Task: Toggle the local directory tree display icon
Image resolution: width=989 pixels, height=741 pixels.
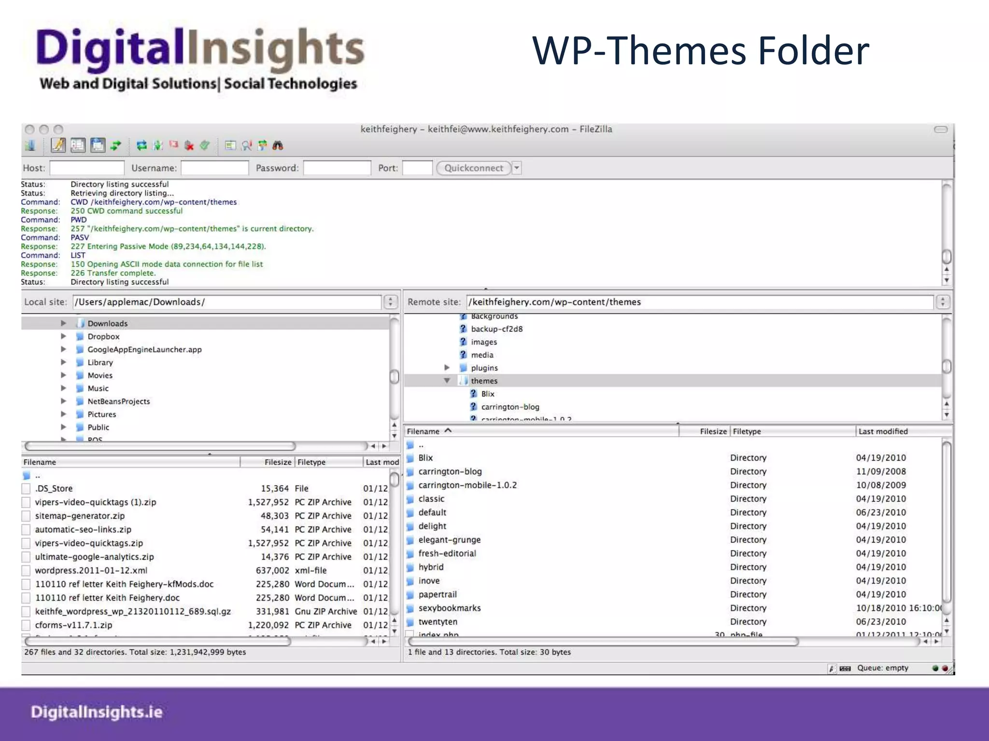Action: click(x=78, y=145)
